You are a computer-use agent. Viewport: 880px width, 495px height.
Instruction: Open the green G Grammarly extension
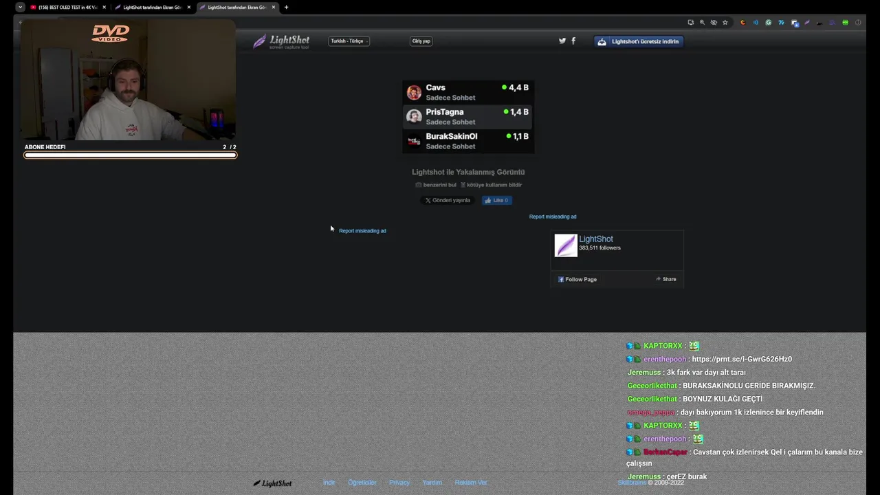point(768,23)
